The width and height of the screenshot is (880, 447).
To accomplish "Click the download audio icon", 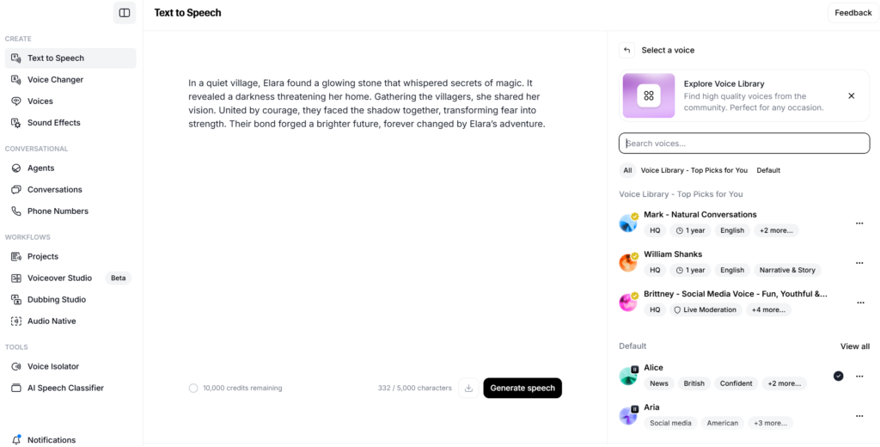I will point(468,388).
